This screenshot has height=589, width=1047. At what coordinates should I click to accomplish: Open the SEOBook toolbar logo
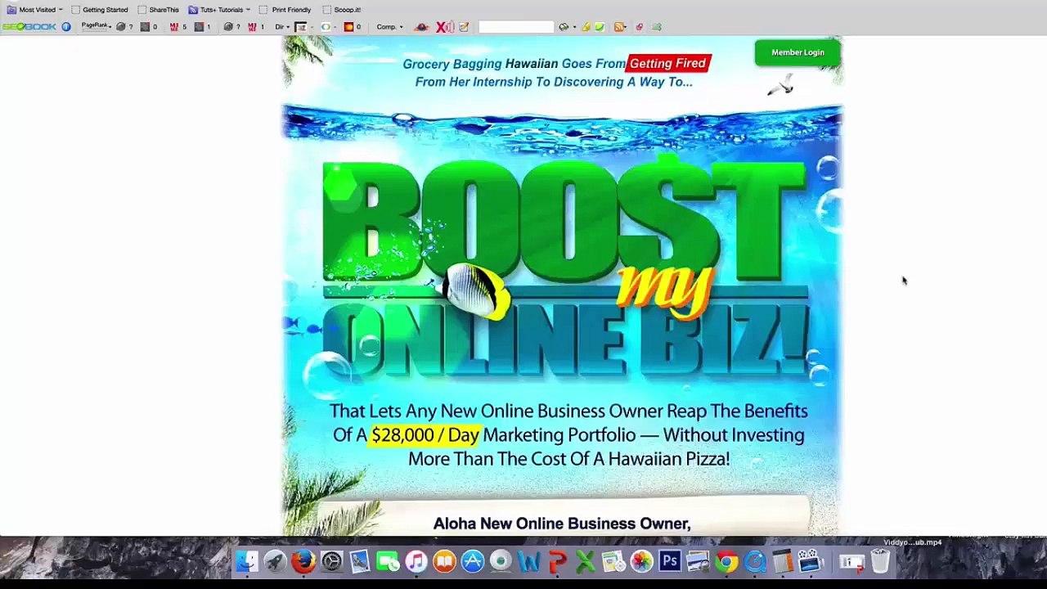tap(29, 27)
